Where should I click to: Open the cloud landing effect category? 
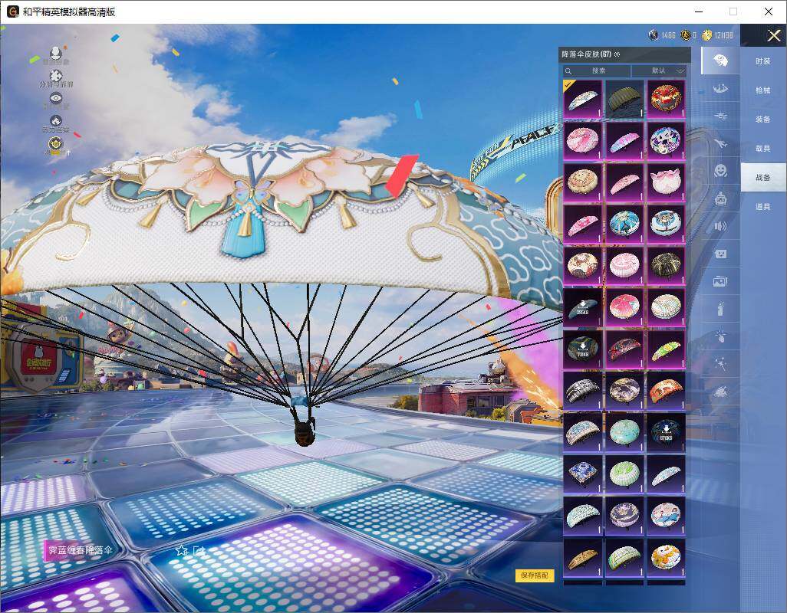click(720, 391)
